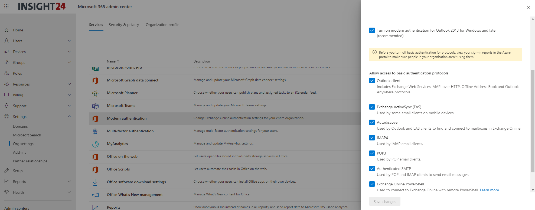535x210 pixels.
Task: Click the panel scrollbar thumb
Action: click(x=533, y=121)
